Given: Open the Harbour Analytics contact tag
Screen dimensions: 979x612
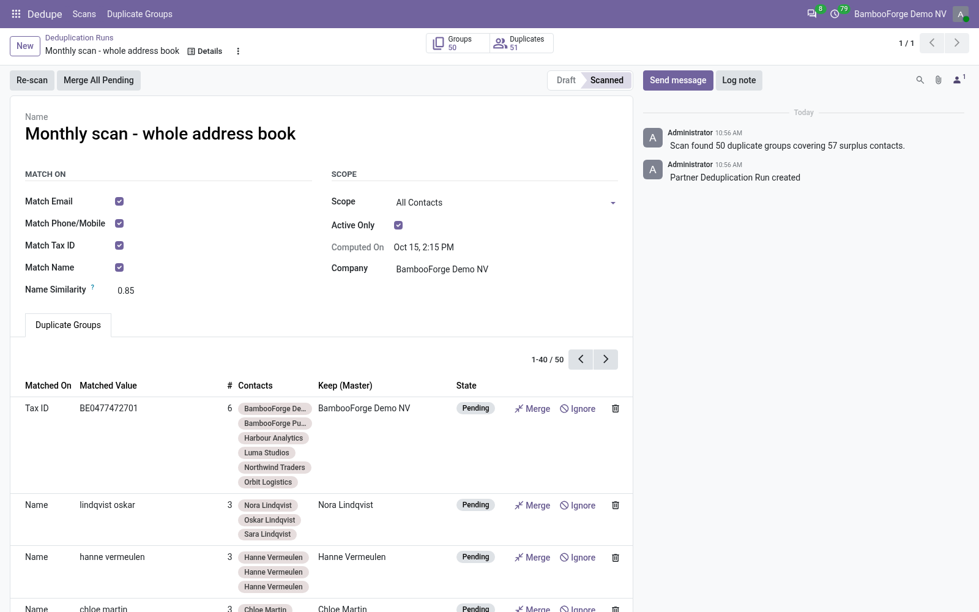Looking at the screenshot, I should (x=274, y=438).
